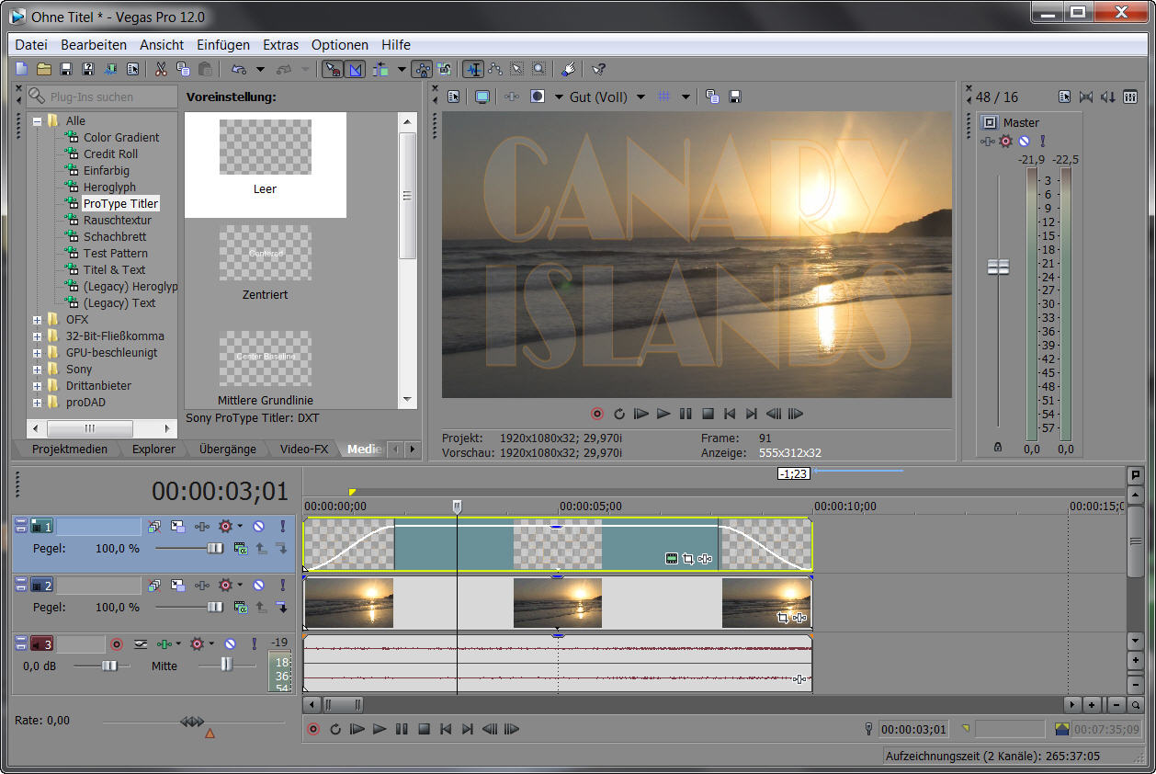Viewport: 1156px width, 774px height.
Task: Click the Cut scissors icon in toolbar
Action: (x=161, y=69)
